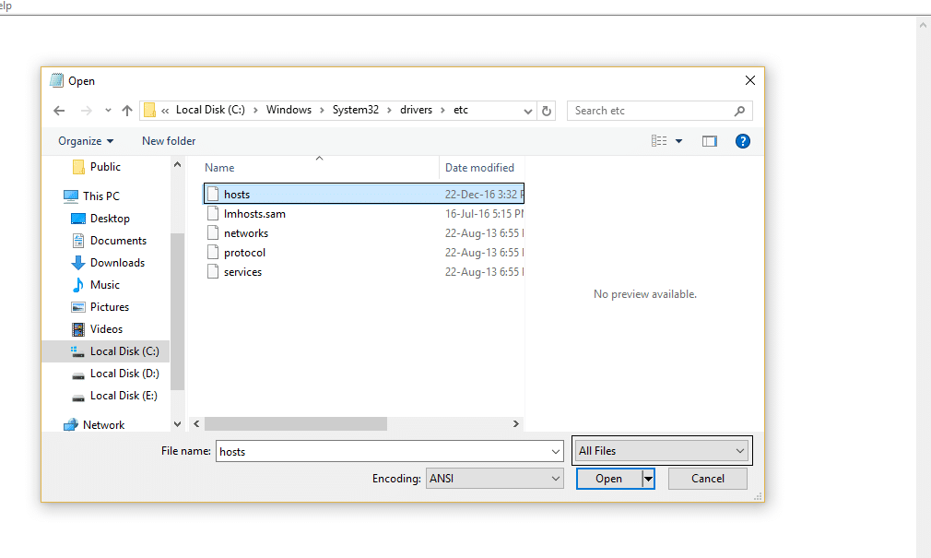
Task: Select Public folder in sidebar
Action: tap(105, 167)
